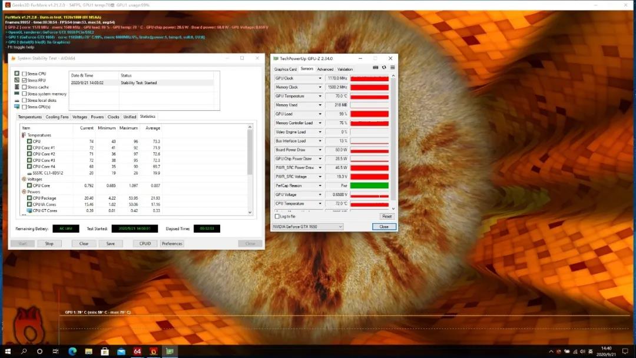Image resolution: width=636 pixels, height=358 pixels.
Task: Enable Stress GPU(s) checkbox
Action: pos(24,107)
